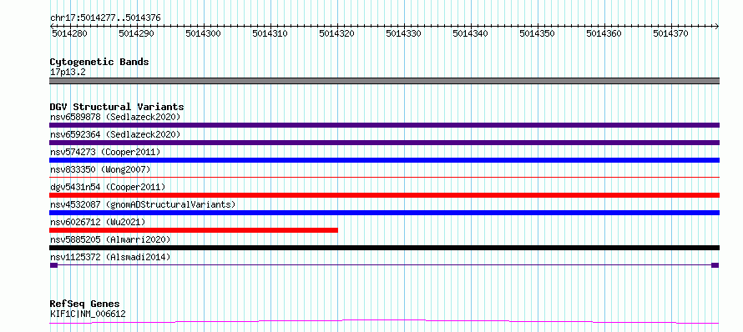The image size is (743, 332).
Task: Open variant label nsv6589878 (Sedlazeck2020)
Action: point(115,117)
